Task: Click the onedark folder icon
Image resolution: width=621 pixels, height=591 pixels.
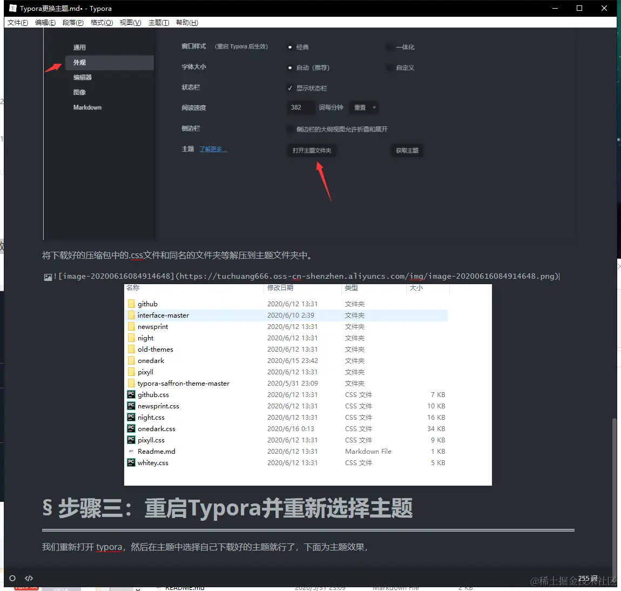Action: tap(131, 361)
